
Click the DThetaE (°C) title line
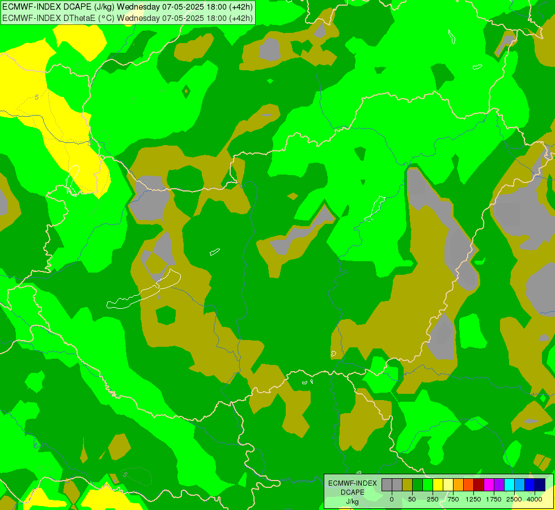[x=128, y=18]
